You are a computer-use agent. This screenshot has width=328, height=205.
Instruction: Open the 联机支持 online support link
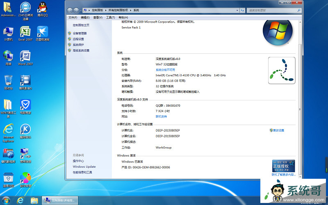coord(161,116)
